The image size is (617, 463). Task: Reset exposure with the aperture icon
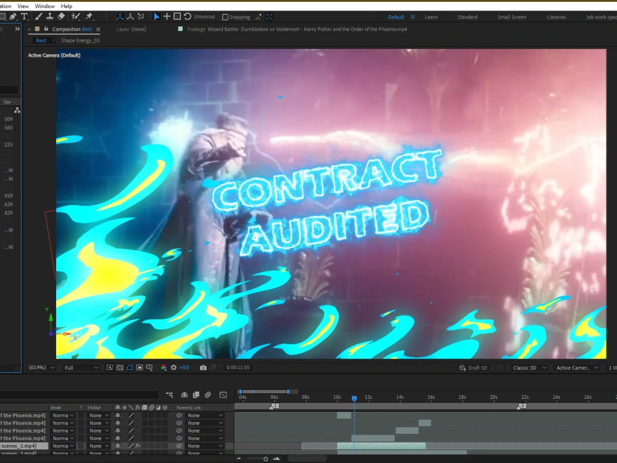pos(173,367)
